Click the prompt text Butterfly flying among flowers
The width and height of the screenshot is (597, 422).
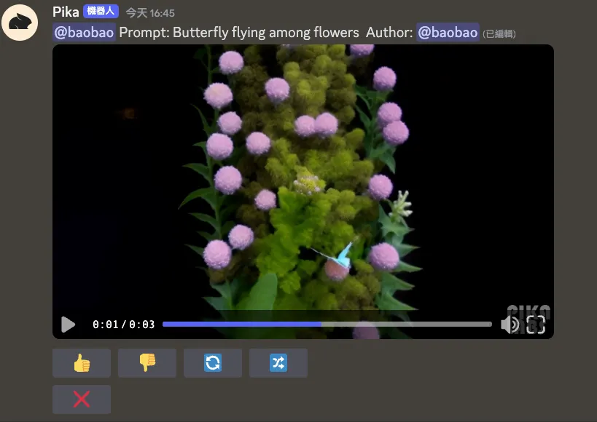(x=266, y=32)
